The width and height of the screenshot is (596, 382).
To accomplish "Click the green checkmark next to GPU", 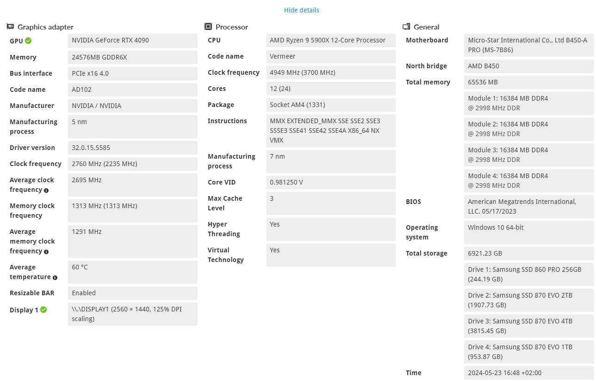I will [x=28, y=41].
